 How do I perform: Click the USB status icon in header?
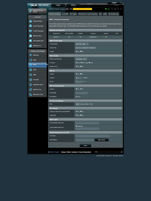pos(121,9)
